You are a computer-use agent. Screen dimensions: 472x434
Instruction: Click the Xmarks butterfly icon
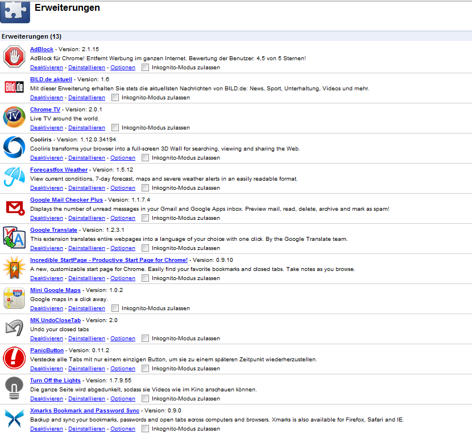pos(14,418)
